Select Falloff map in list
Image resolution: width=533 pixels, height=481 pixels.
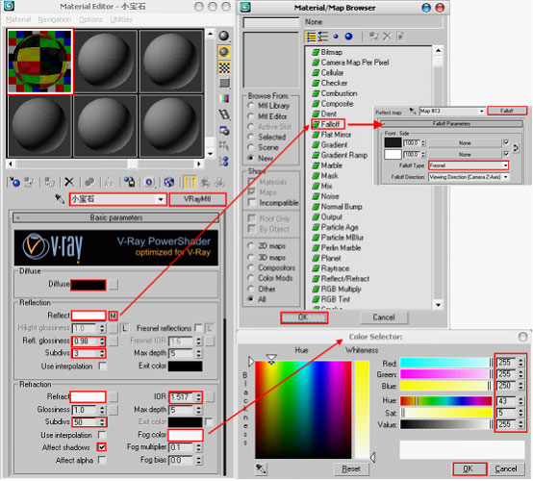[x=327, y=124]
